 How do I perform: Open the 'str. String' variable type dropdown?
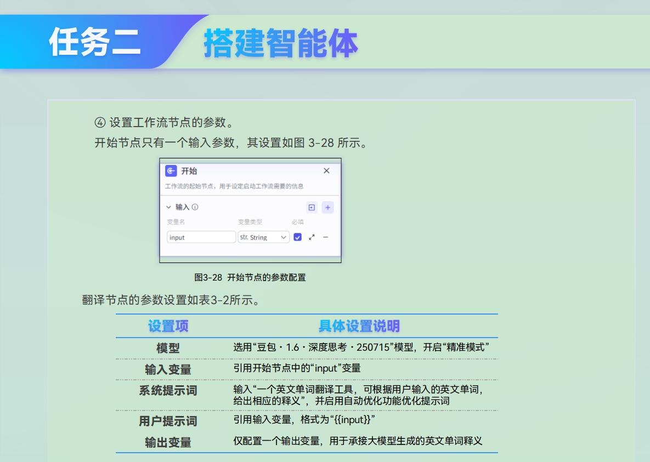pos(263,237)
